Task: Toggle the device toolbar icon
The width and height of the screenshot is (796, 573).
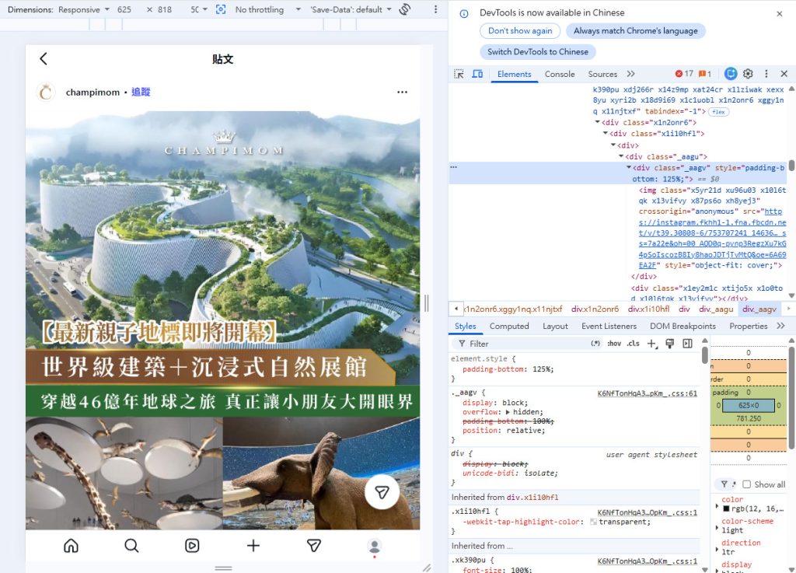Action: (x=477, y=74)
